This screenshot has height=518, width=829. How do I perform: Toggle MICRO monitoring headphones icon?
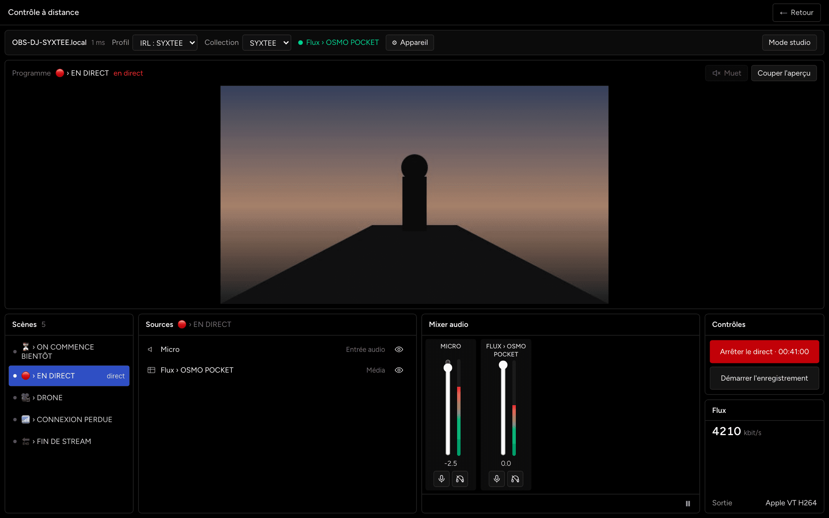[x=460, y=478]
